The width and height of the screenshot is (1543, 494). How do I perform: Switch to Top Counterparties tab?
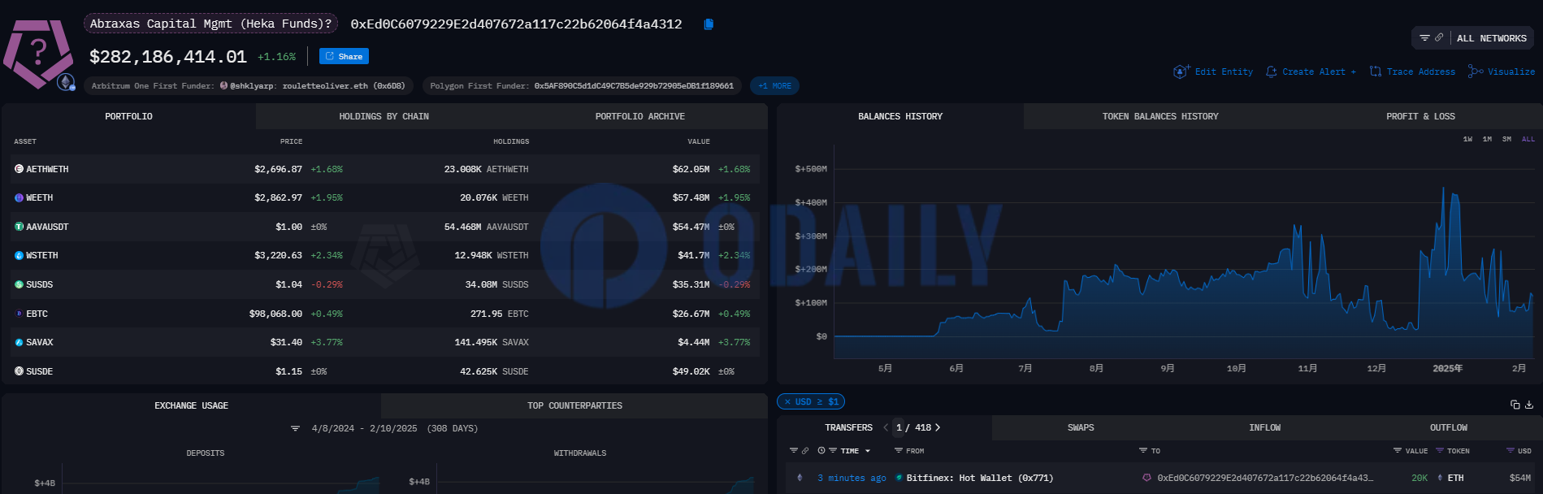pos(574,405)
